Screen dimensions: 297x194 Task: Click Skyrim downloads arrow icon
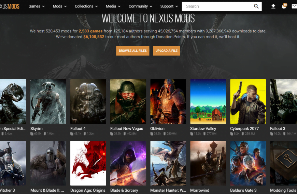pos(45,134)
